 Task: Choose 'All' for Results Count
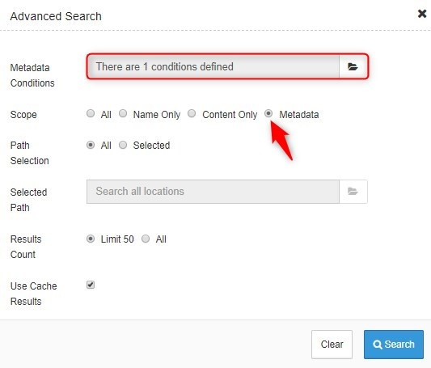click(146, 239)
